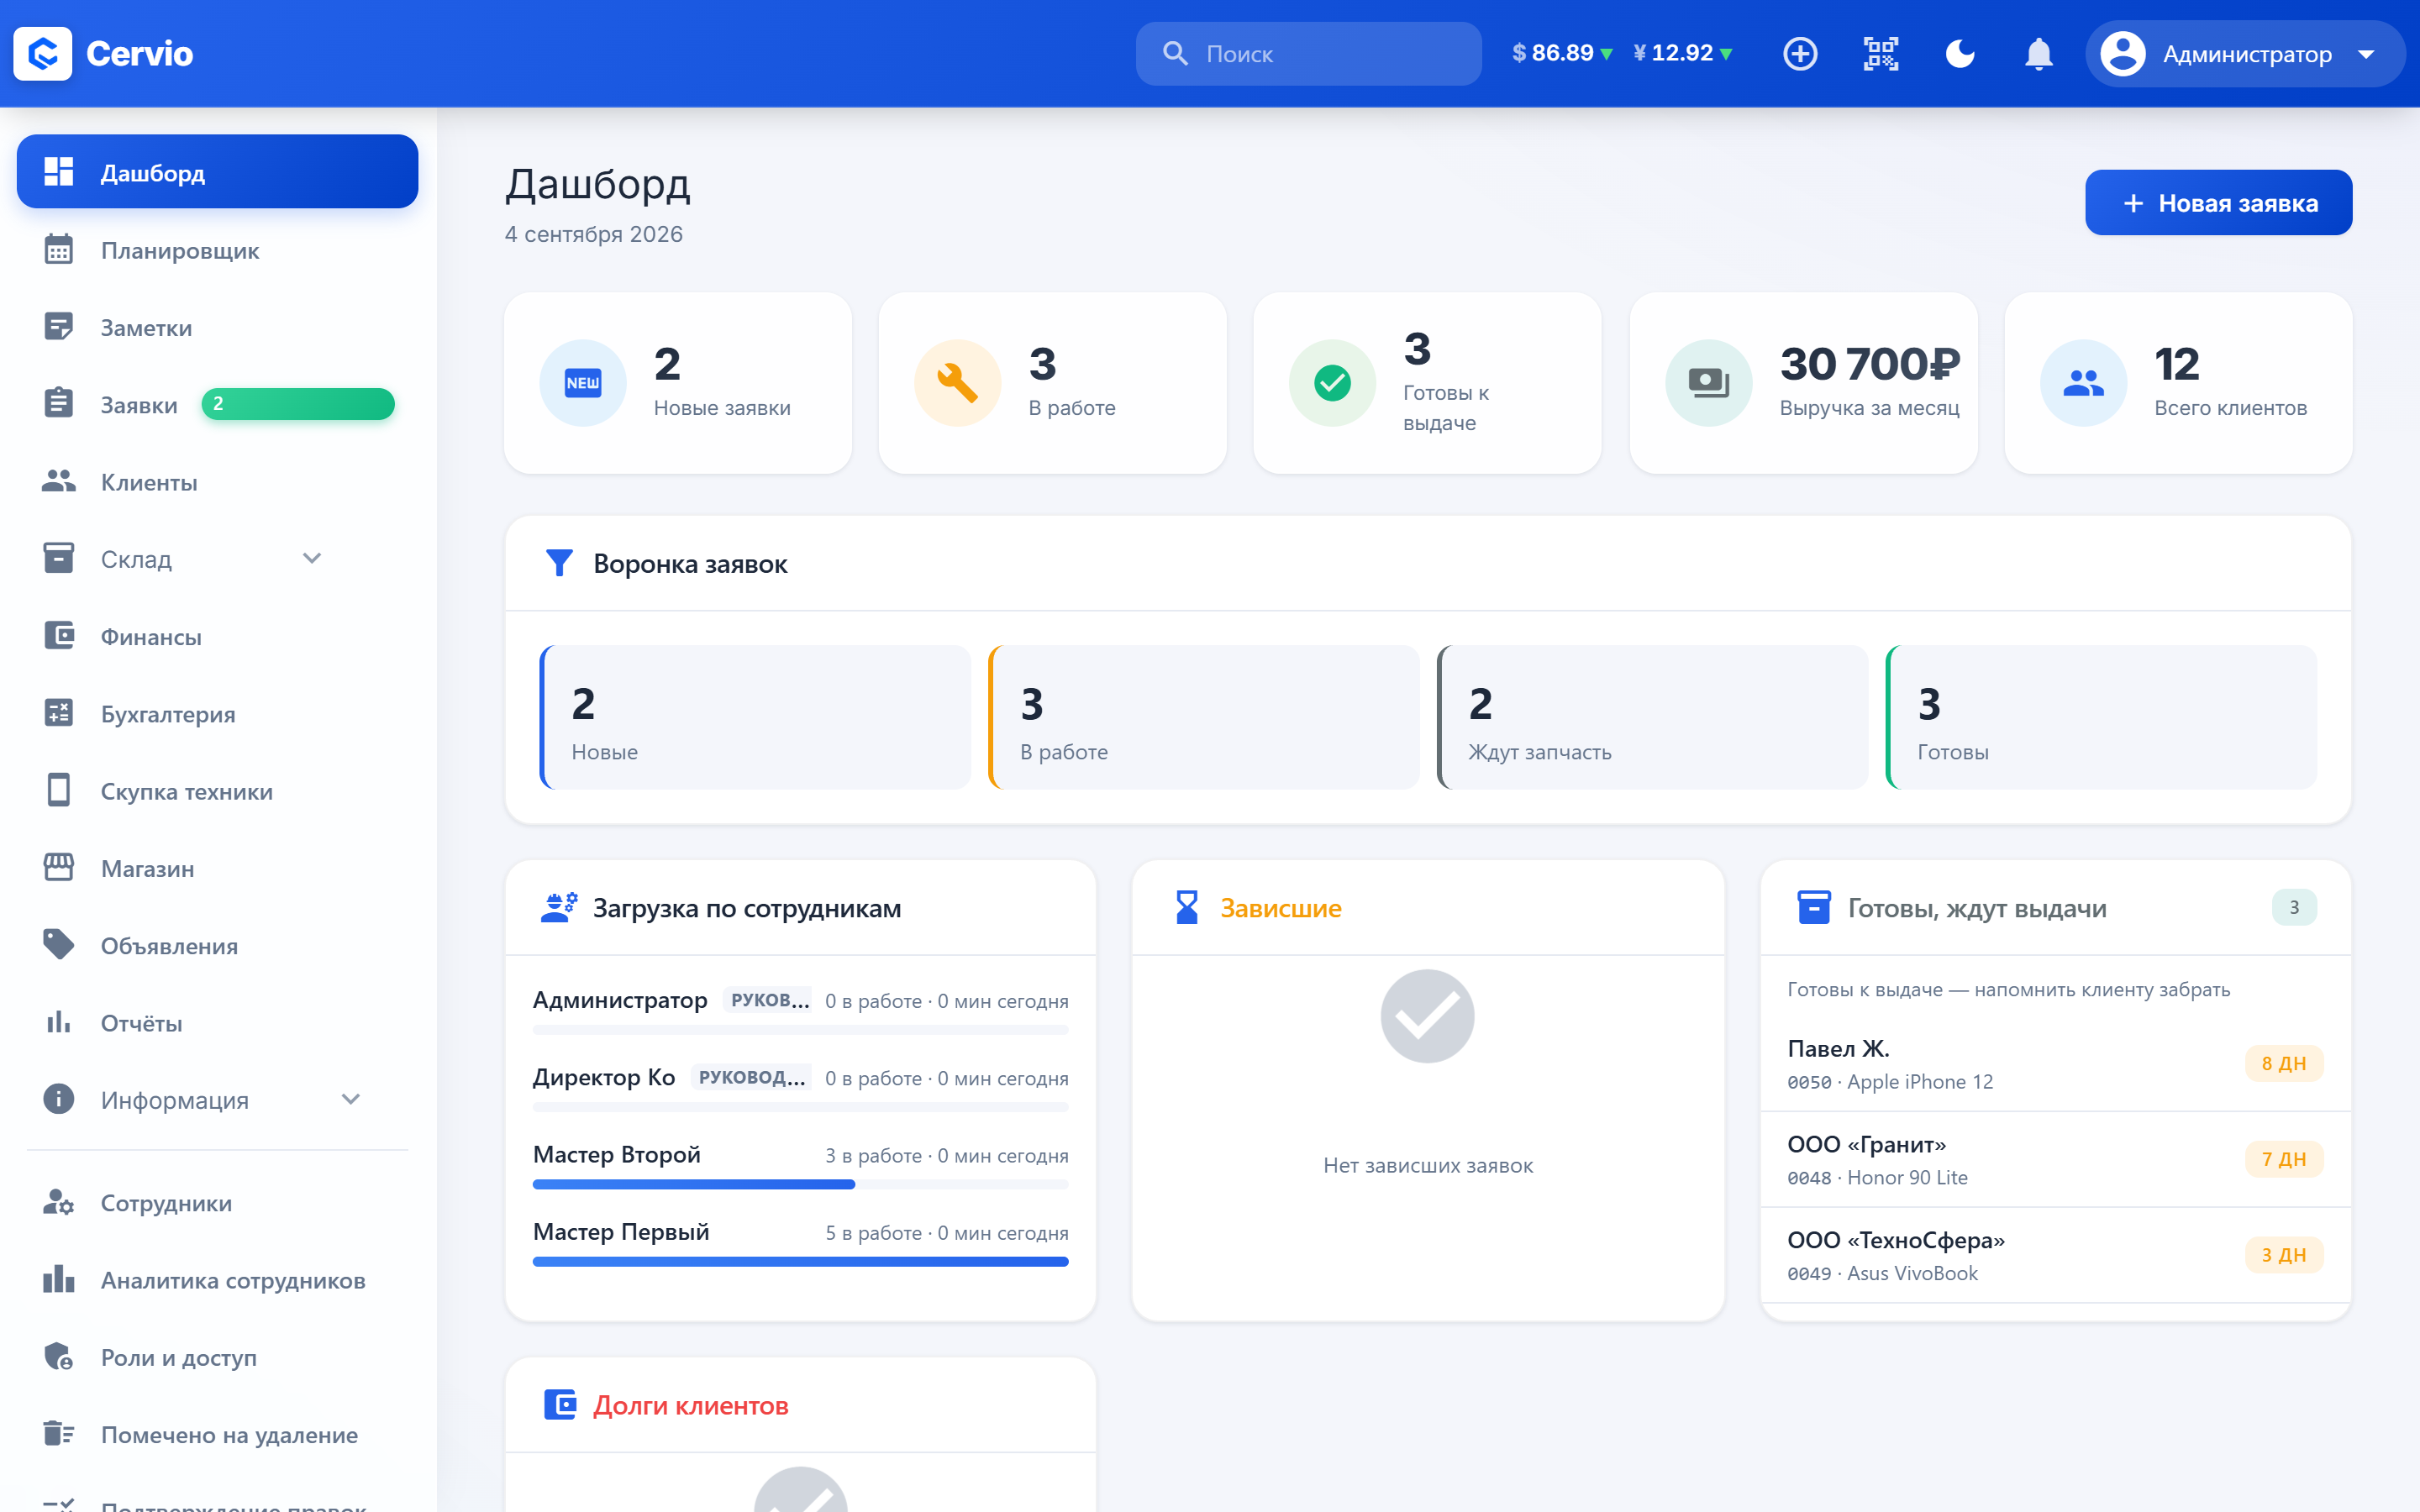The width and height of the screenshot is (2420, 1512).
Task: Open the Новые заявки stat card
Action: 678,383
